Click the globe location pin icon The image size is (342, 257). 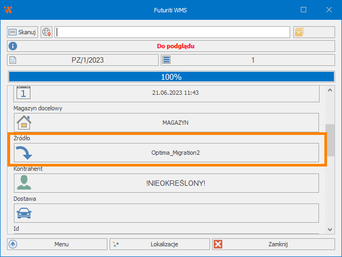click(x=46, y=32)
